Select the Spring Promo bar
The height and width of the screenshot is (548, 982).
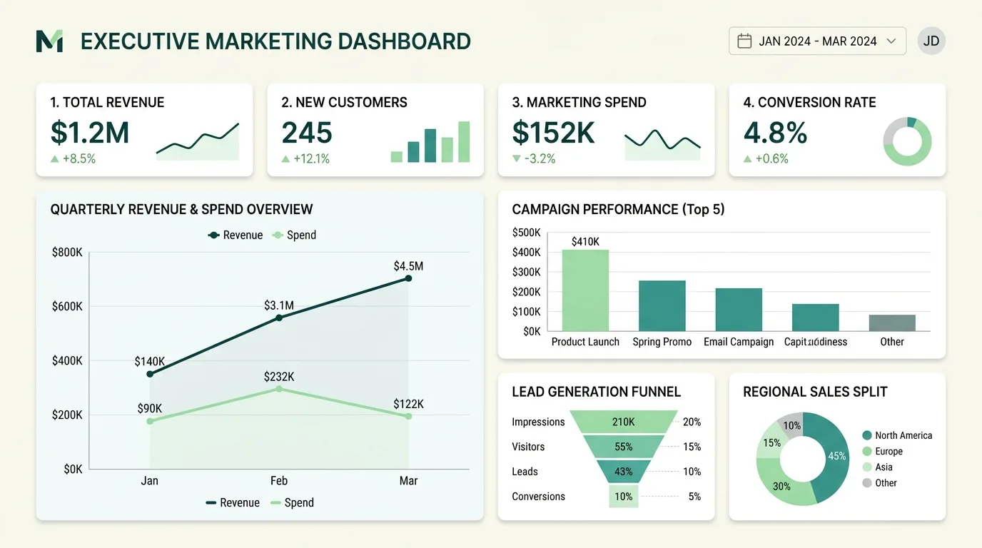coord(662,306)
